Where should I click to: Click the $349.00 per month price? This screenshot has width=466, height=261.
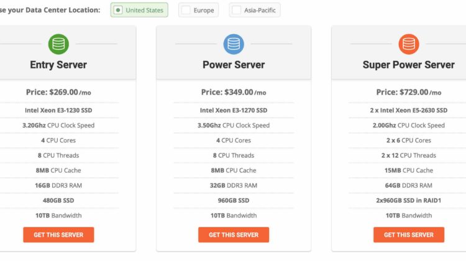[x=234, y=92]
